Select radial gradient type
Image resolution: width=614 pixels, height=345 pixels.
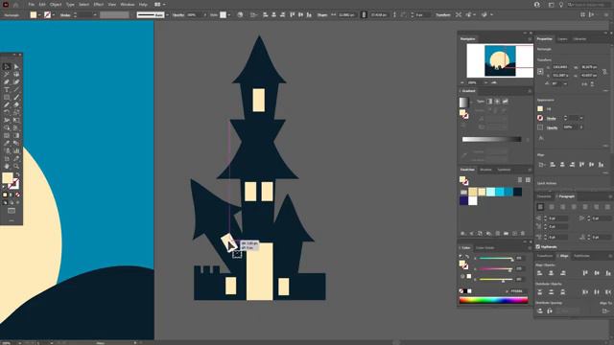coord(497,102)
